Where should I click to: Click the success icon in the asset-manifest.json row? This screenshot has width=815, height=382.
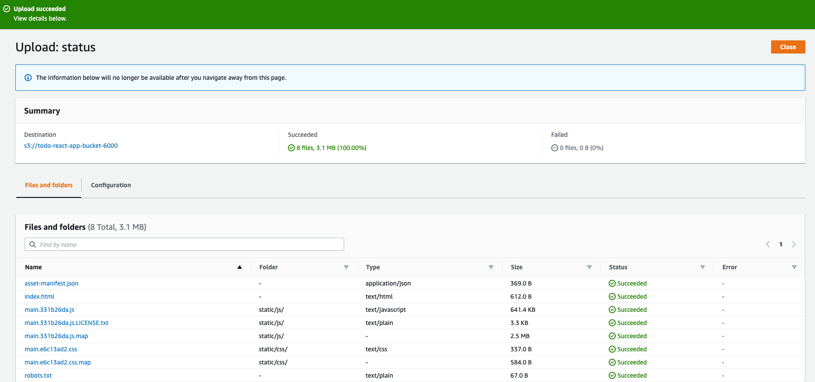(x=612, y=283)
